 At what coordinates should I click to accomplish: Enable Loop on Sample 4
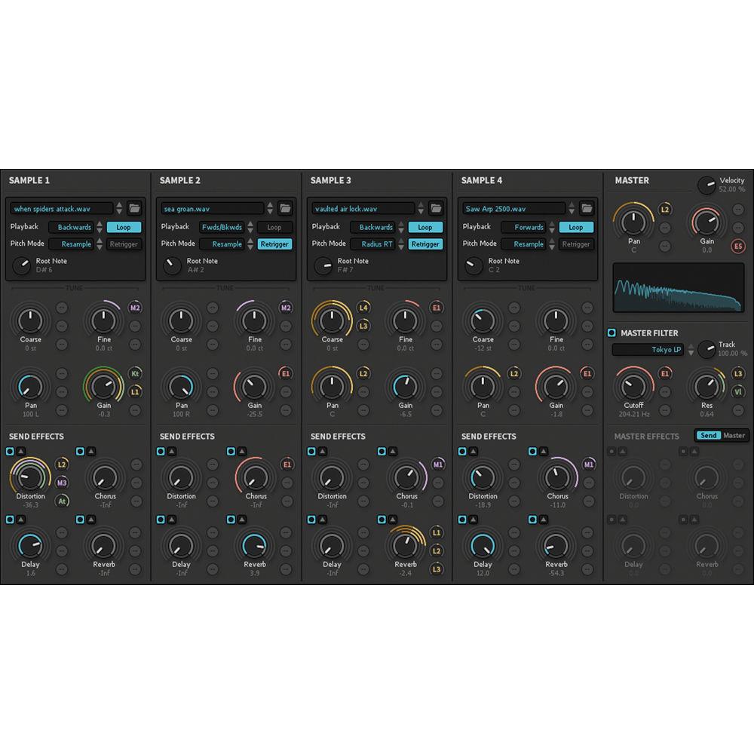(577, 227)
